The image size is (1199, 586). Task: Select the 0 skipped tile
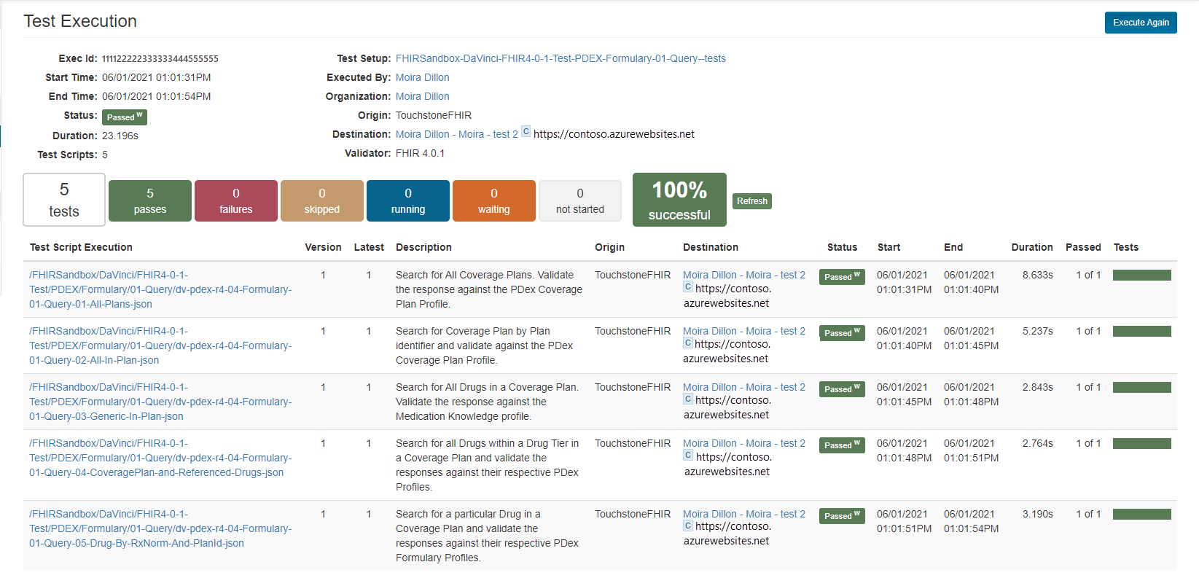[x=322, y=200]
